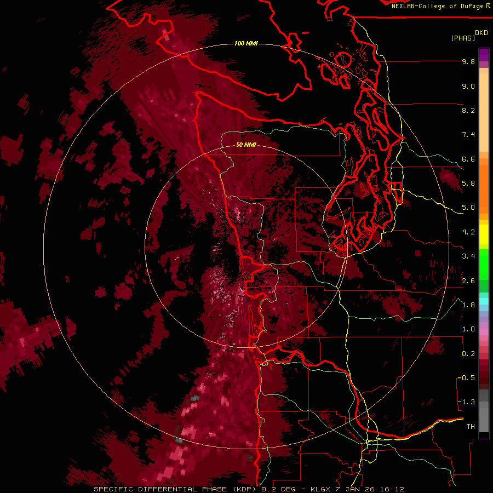
Task: Click the 6.6 value on color scale
Action: [x=468, y=159]
